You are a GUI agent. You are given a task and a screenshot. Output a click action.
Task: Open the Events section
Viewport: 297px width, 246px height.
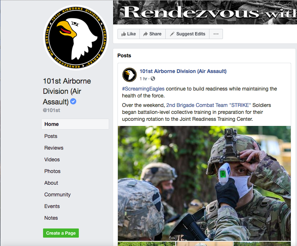click(x=52, y=206)
